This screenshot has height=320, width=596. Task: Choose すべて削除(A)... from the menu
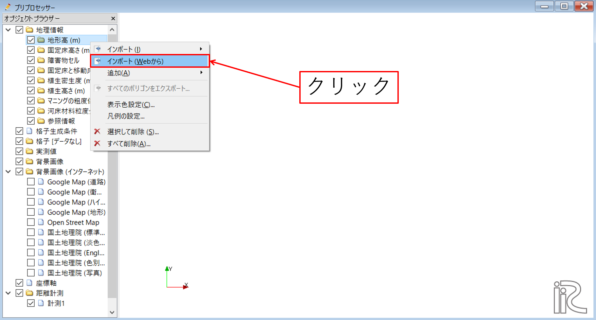[150, 144]
